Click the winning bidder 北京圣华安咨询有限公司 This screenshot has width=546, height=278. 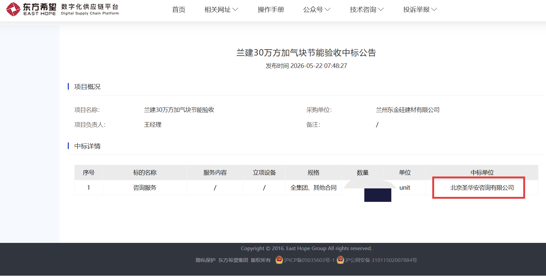[482, 188]
